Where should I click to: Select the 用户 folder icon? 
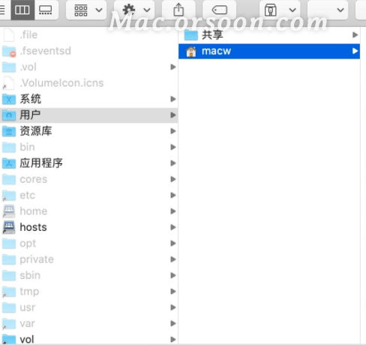pos(9,115)
